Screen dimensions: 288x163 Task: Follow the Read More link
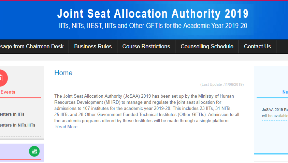click(68, 127)
